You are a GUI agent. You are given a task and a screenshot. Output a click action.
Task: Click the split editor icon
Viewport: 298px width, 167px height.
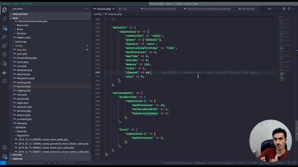289,9
